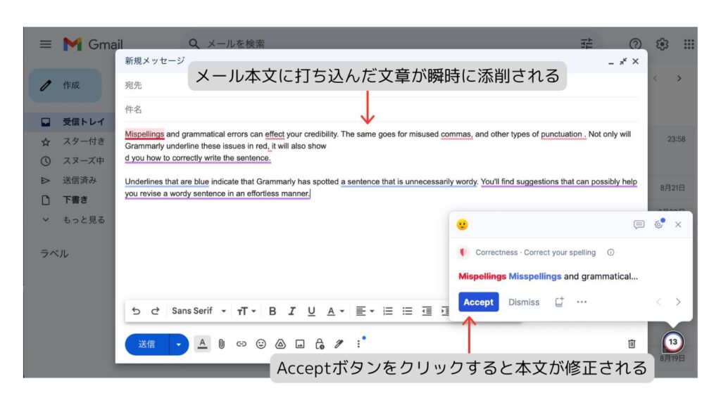The height and width of the screenshot is (405, 721).
Task: Click the Grammarly tone emoji face
Action: click(x=462, y=224)
